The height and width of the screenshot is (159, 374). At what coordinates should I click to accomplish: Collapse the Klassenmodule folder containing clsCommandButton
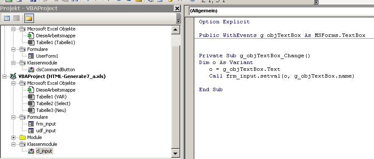(13, 63)
